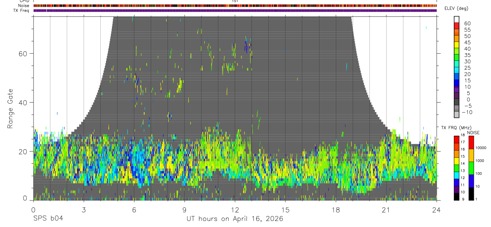Click the multicolored Noise strip above the plot
Image resolution: width=491 pixels, height=227 pixels.
(235, 6)
